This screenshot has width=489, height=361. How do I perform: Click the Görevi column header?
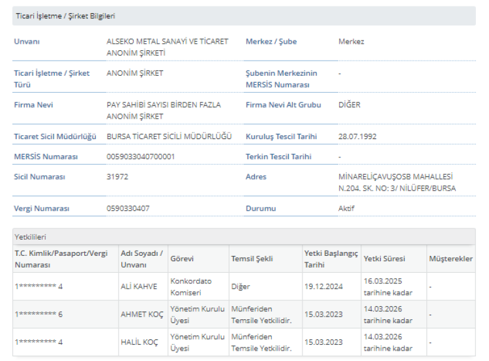(x=182, y=259)
